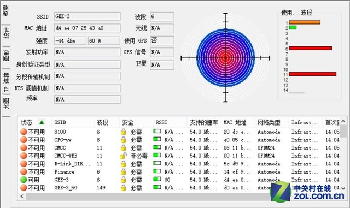The image size is (350, 208).
Task: Click the lock icon in the CMCC row
Action: [x=123, y=148]
